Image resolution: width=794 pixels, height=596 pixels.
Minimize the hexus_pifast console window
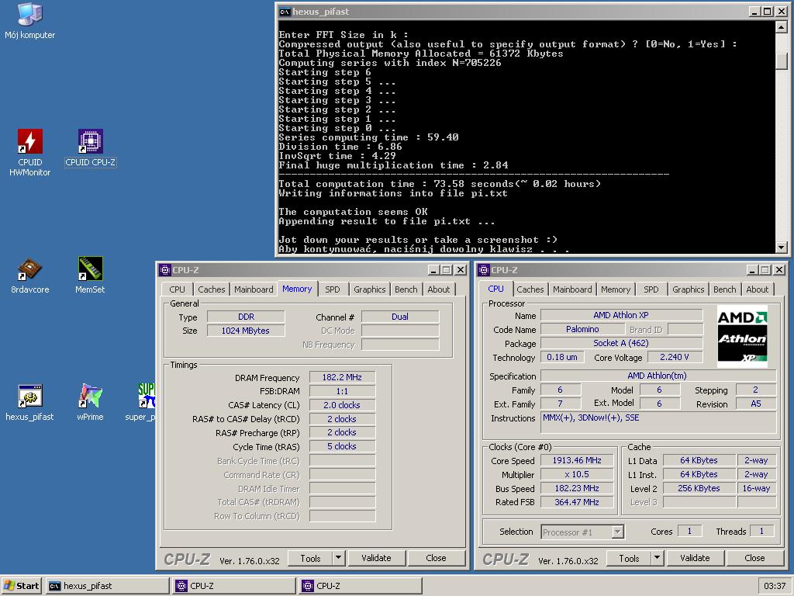pos(754,12)
